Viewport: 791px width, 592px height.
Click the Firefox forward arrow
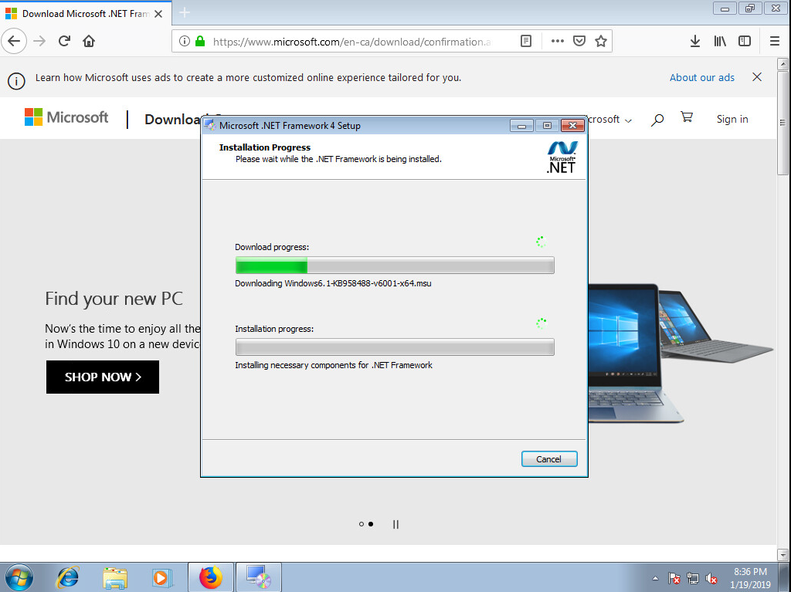pos(39,41)
